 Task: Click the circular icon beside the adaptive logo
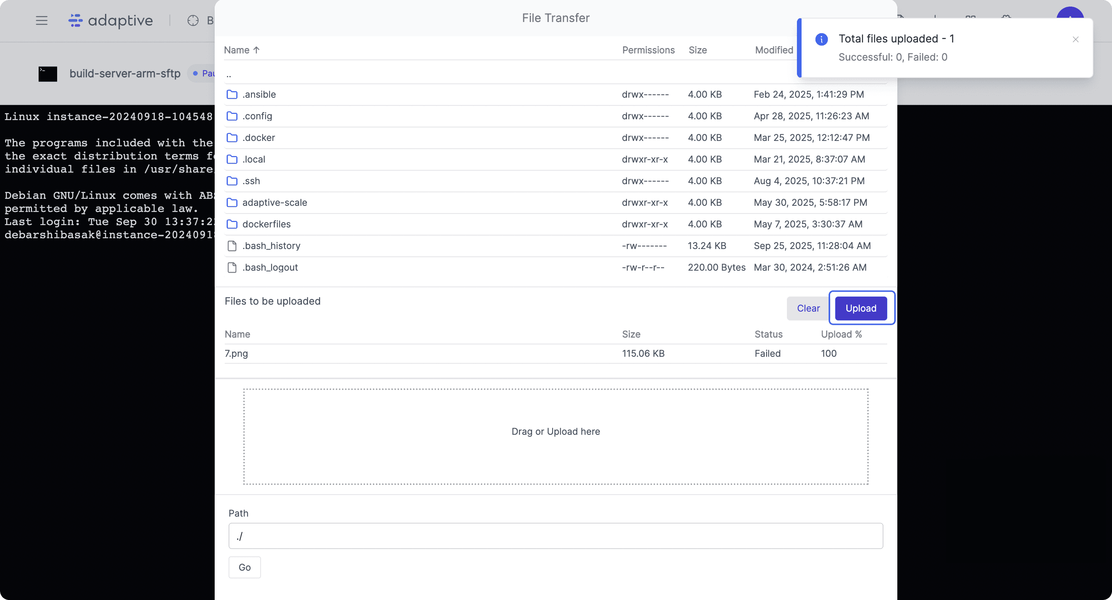tap(193, 20)
